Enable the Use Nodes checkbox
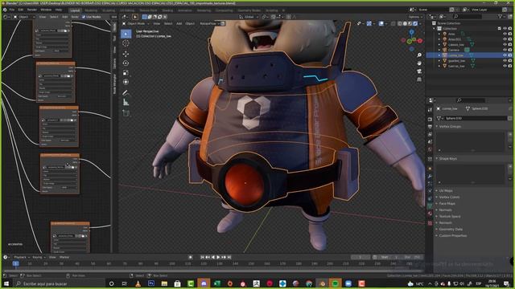Viewport: 515px width, 289px height. (x=84, y=17)
